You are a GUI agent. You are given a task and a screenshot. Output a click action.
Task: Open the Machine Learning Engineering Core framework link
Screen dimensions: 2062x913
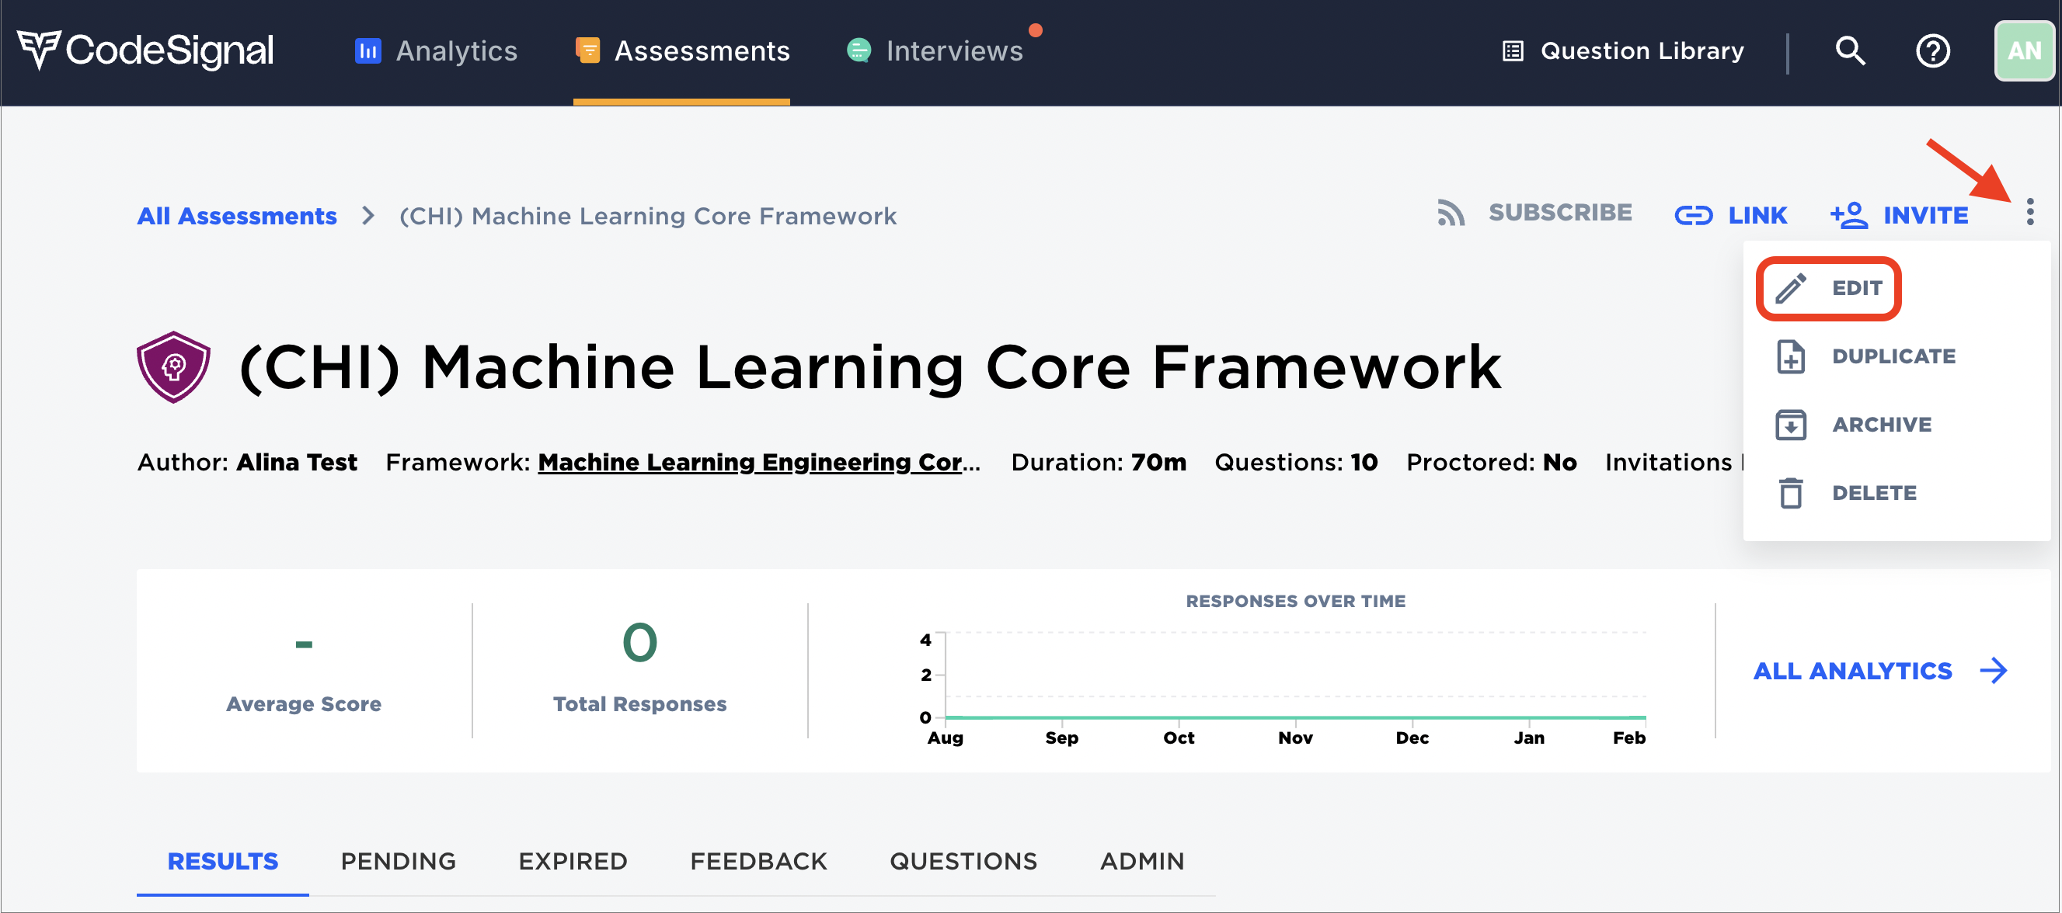click(759, 463)
